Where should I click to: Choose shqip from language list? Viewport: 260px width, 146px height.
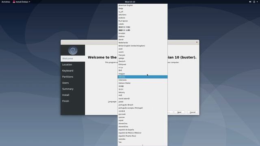tap(143, 9)
